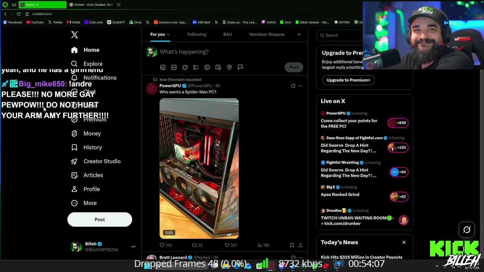The width and height of the screenshot is (484, 272).
Task: Schedule the post with calendar icon
Action: pos(218,67)
